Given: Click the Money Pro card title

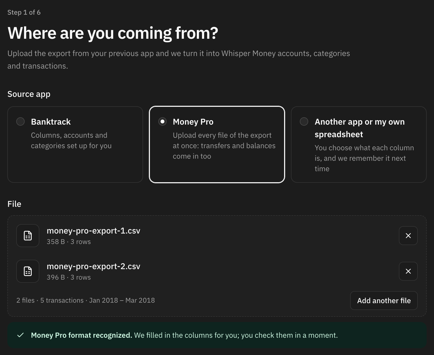Looking at the screenshot, I should [x=193, y=122].
